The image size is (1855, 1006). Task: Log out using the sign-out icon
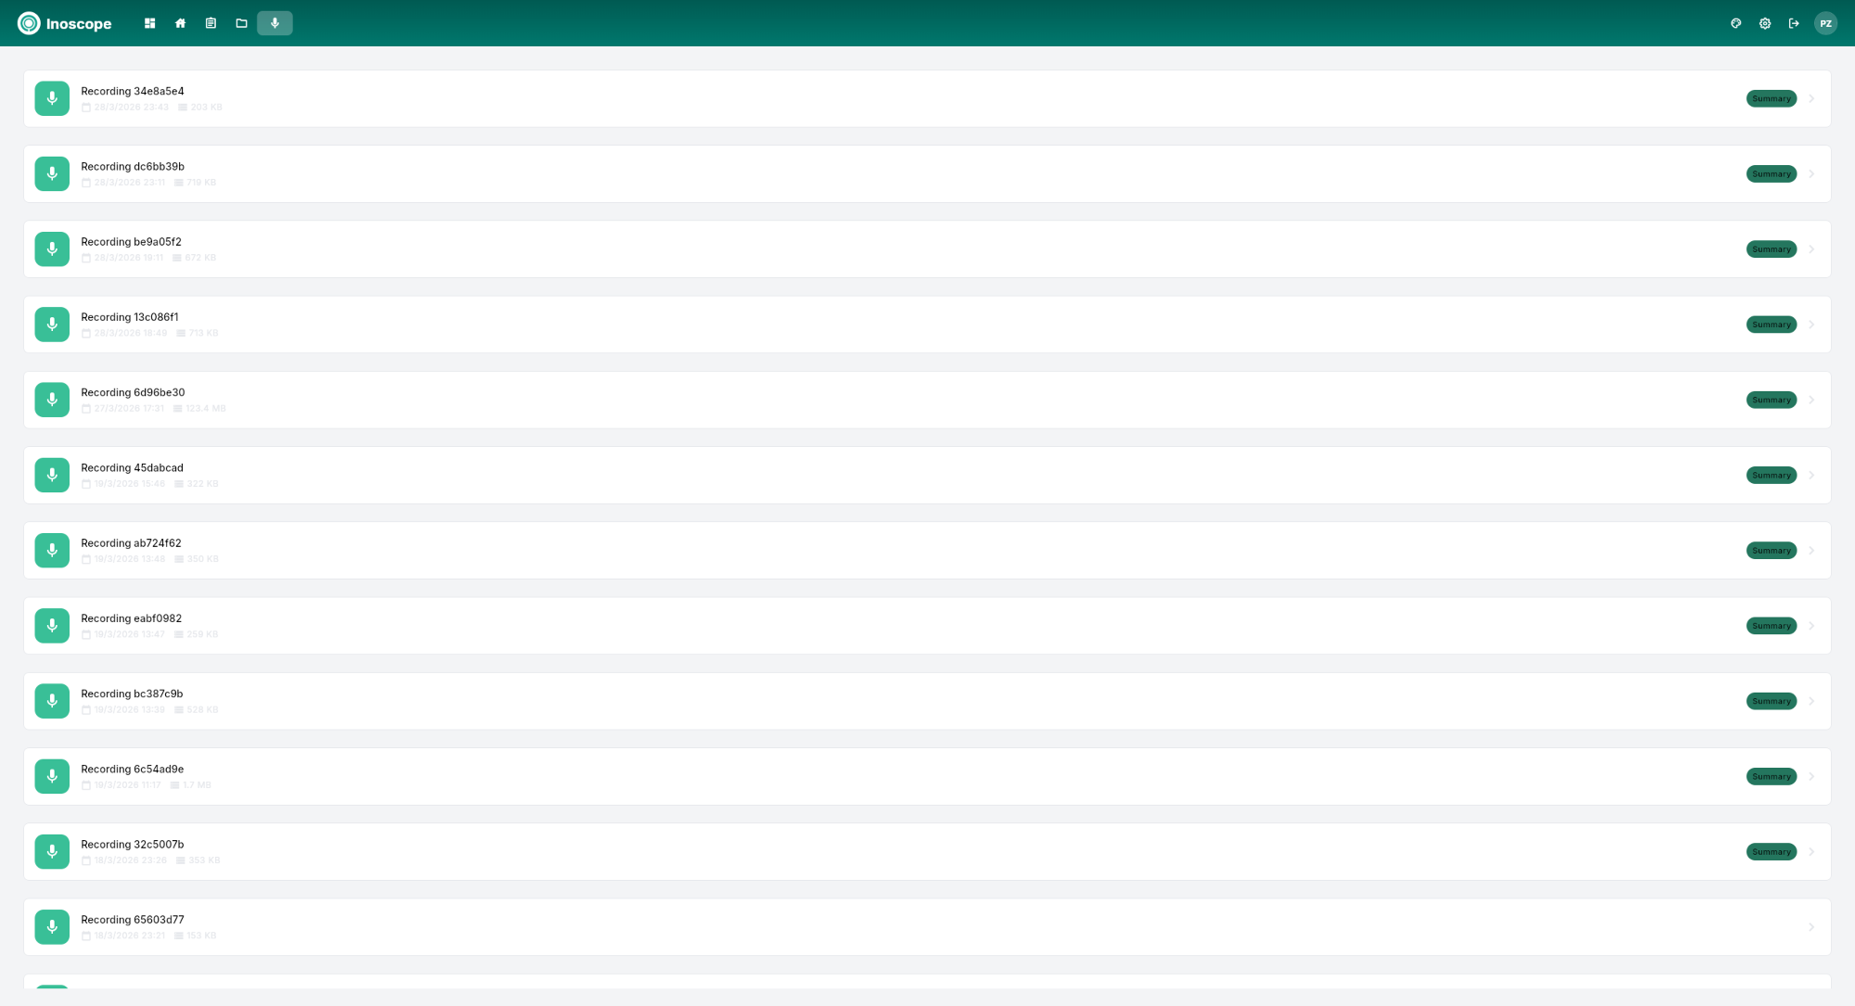(x=1794, y=23)
